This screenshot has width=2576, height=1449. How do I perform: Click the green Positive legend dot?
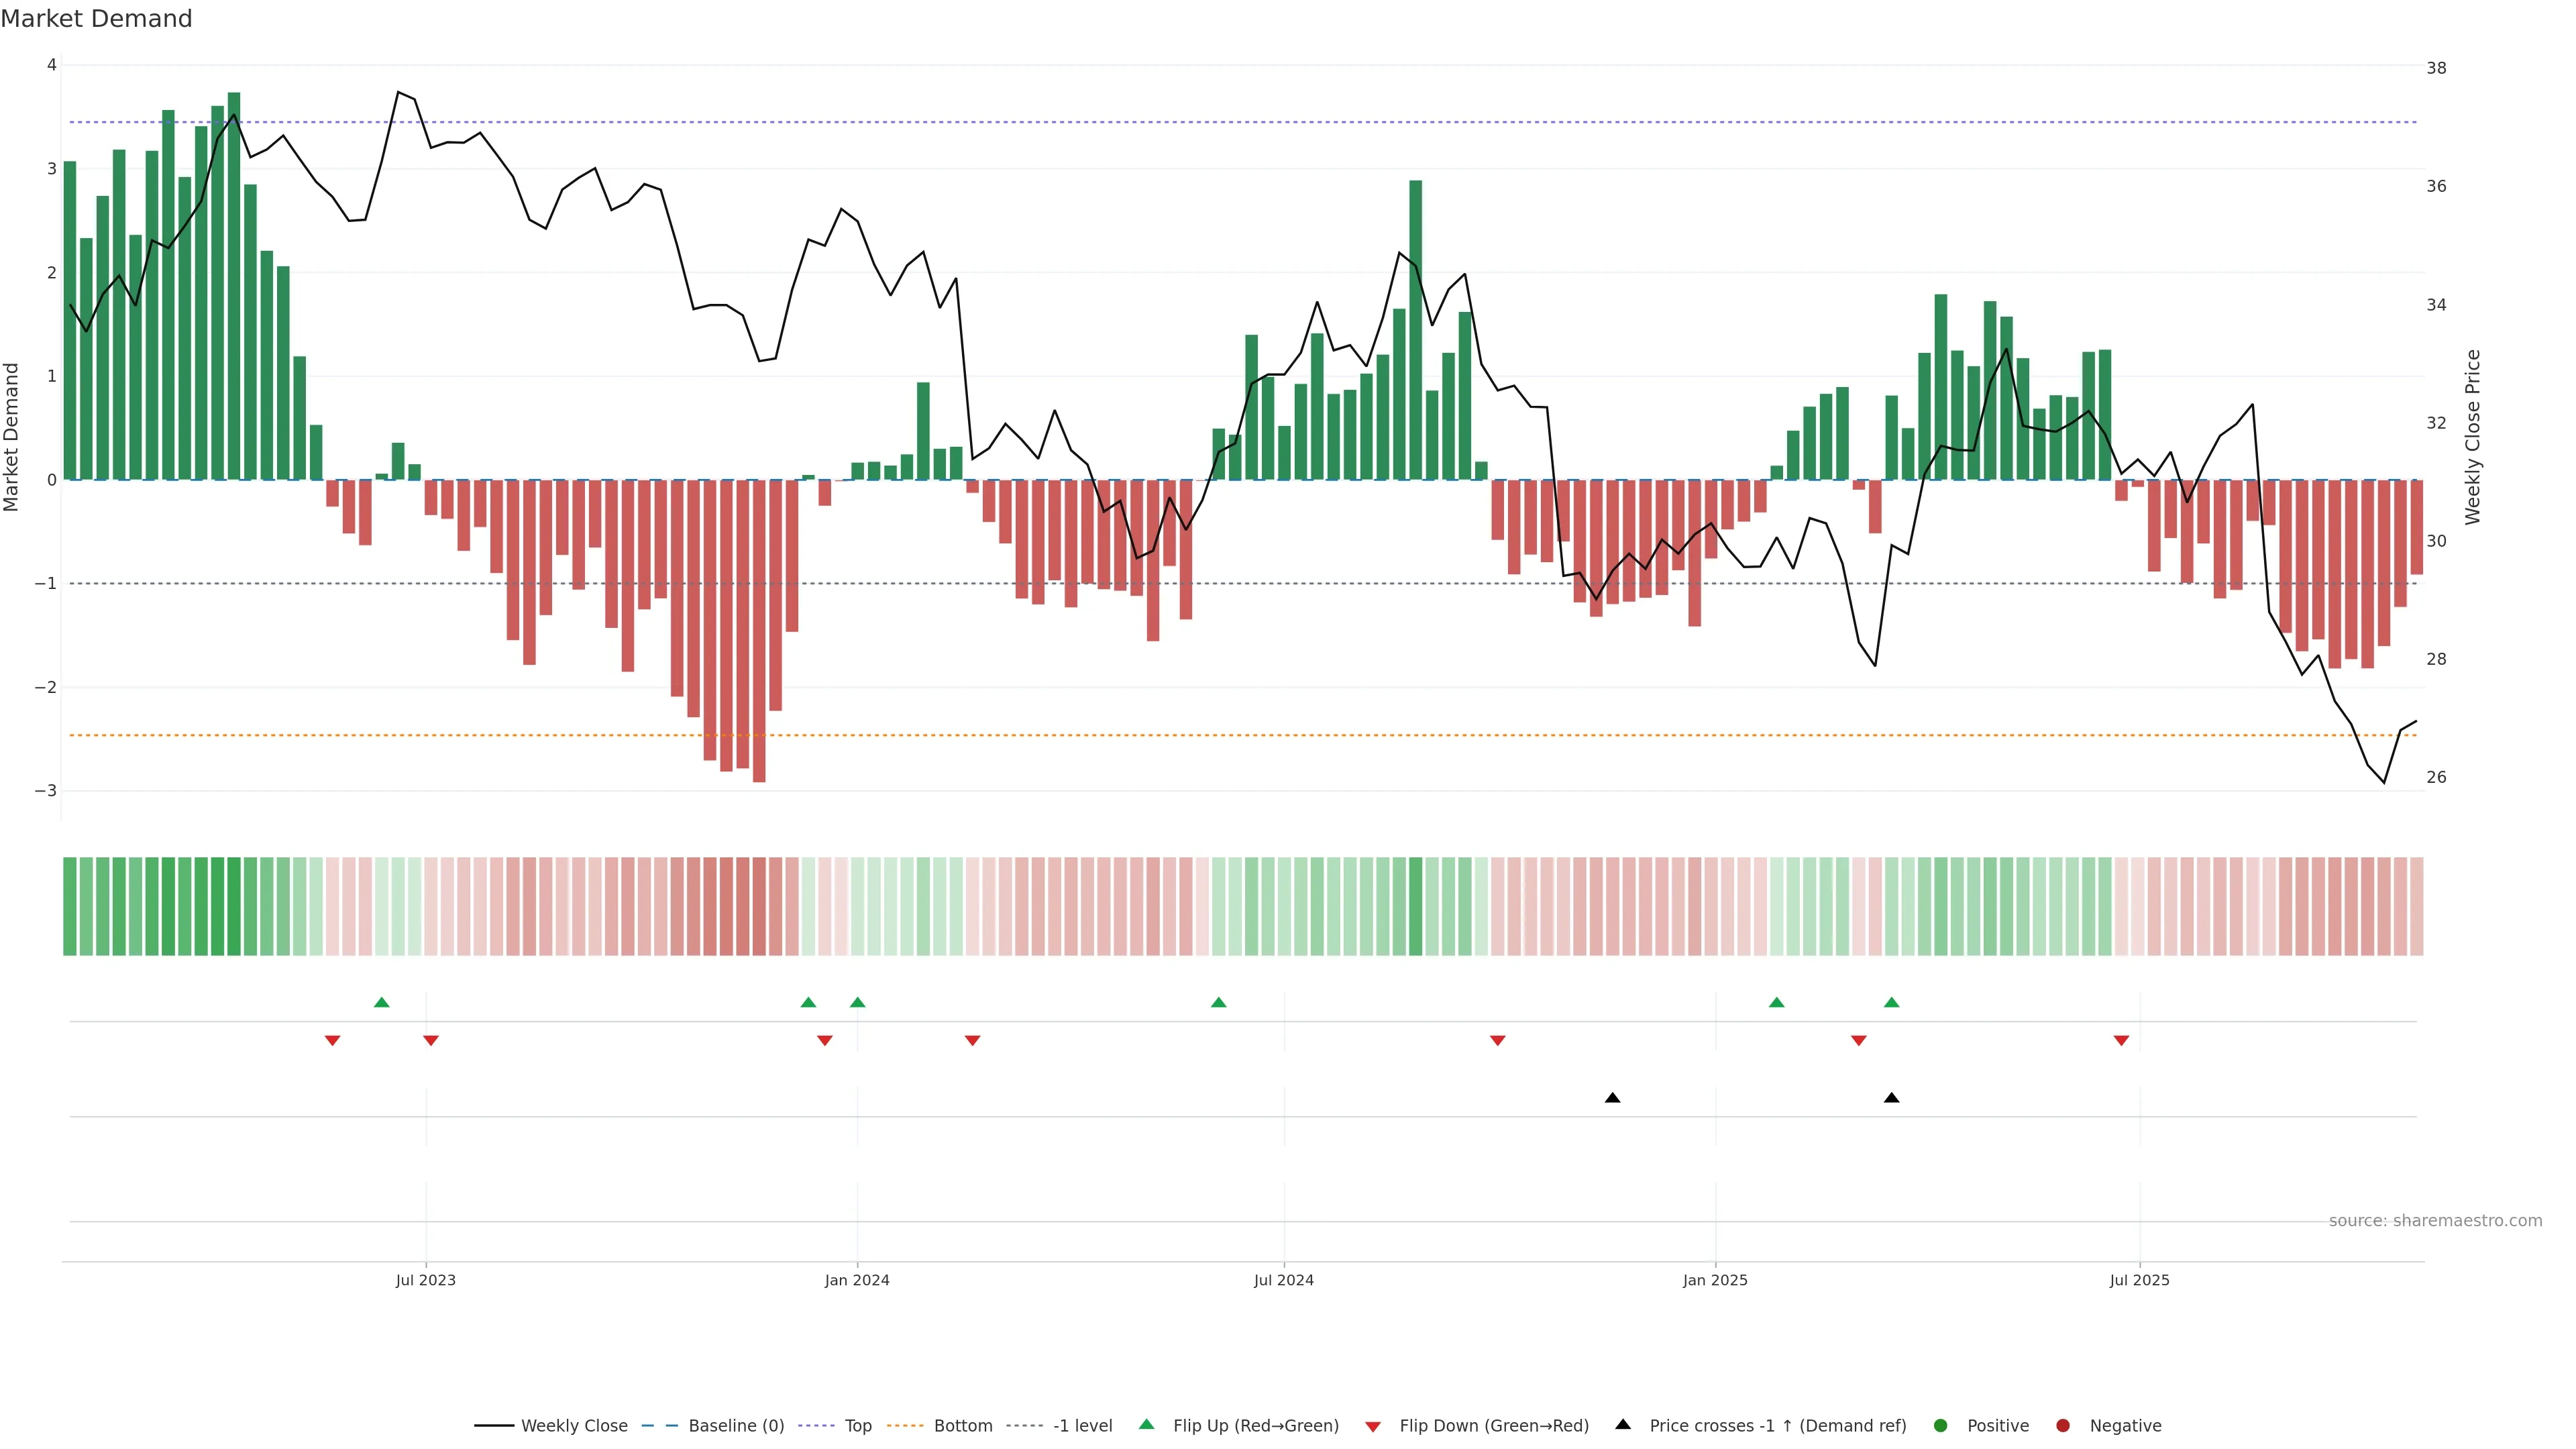pos(1941,1426)
